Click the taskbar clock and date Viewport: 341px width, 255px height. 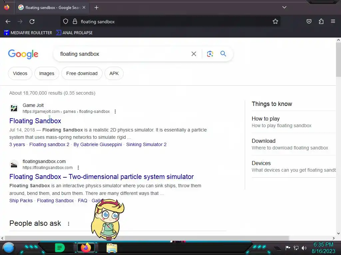tap(323, 248)
